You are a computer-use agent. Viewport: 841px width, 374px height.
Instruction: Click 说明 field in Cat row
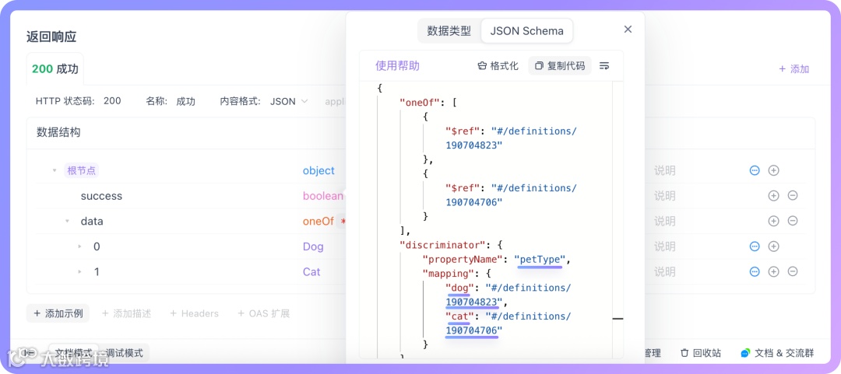coord(664,271)
